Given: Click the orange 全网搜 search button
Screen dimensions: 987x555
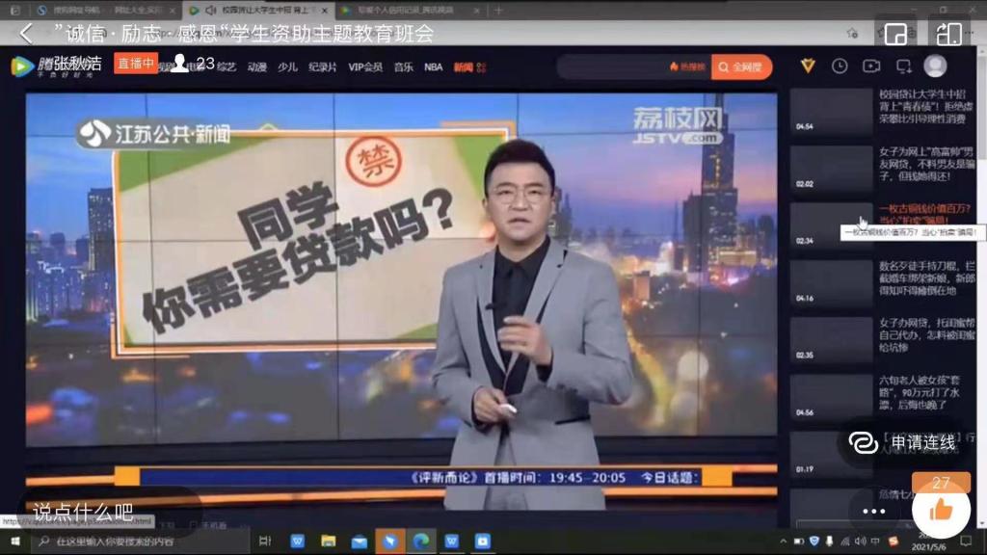Looking at the screenshot, I should point(741,66).
